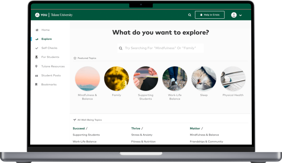Click the sprout icon by All Well-Being Topics

click(75, 120)
